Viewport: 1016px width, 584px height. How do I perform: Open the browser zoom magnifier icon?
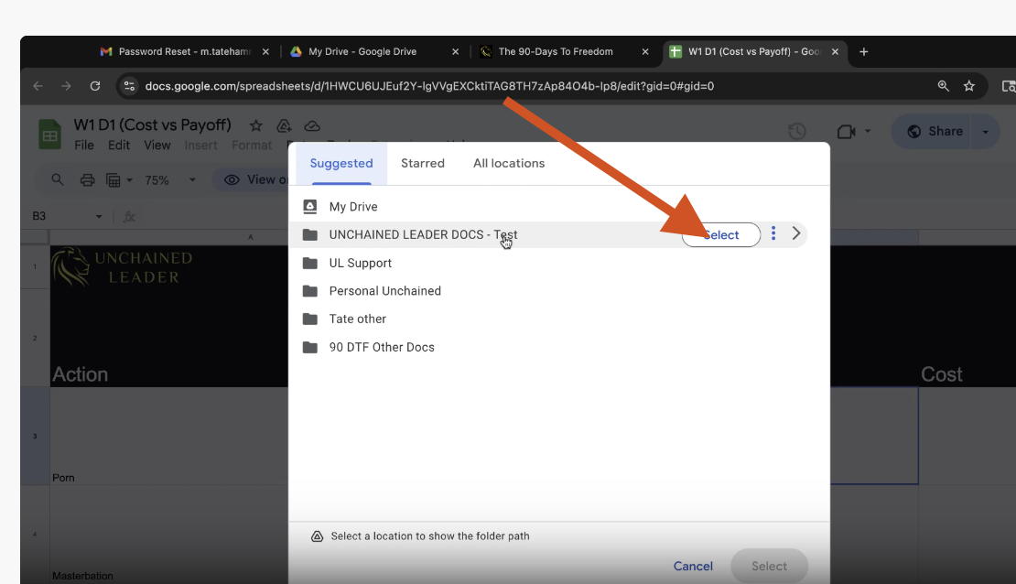point(944,86)
